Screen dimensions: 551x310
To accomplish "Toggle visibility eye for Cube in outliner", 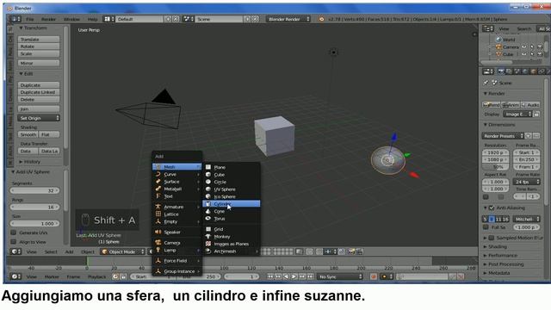I will (524, 54).
